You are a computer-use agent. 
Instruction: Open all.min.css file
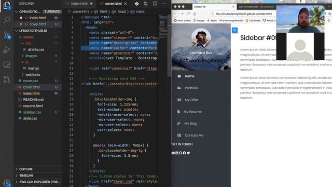[36, 50]
